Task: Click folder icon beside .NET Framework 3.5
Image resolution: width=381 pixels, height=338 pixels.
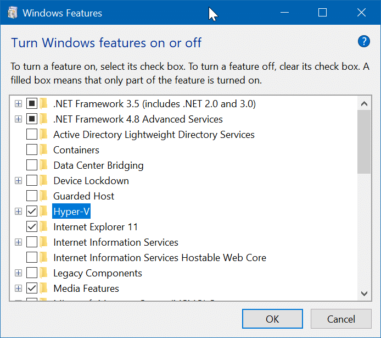Action: (44, 103)
